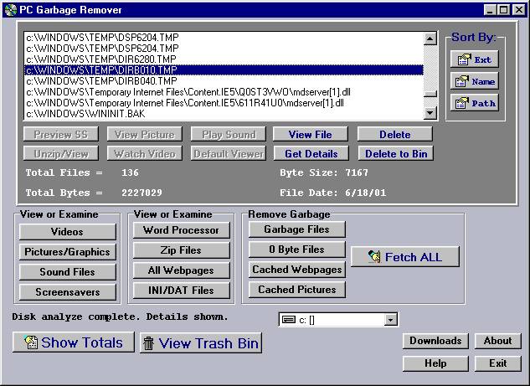This screenshot has width=530, height=386.
Task: Click the Byte Size: 7167 text
Action: (324, 172)
